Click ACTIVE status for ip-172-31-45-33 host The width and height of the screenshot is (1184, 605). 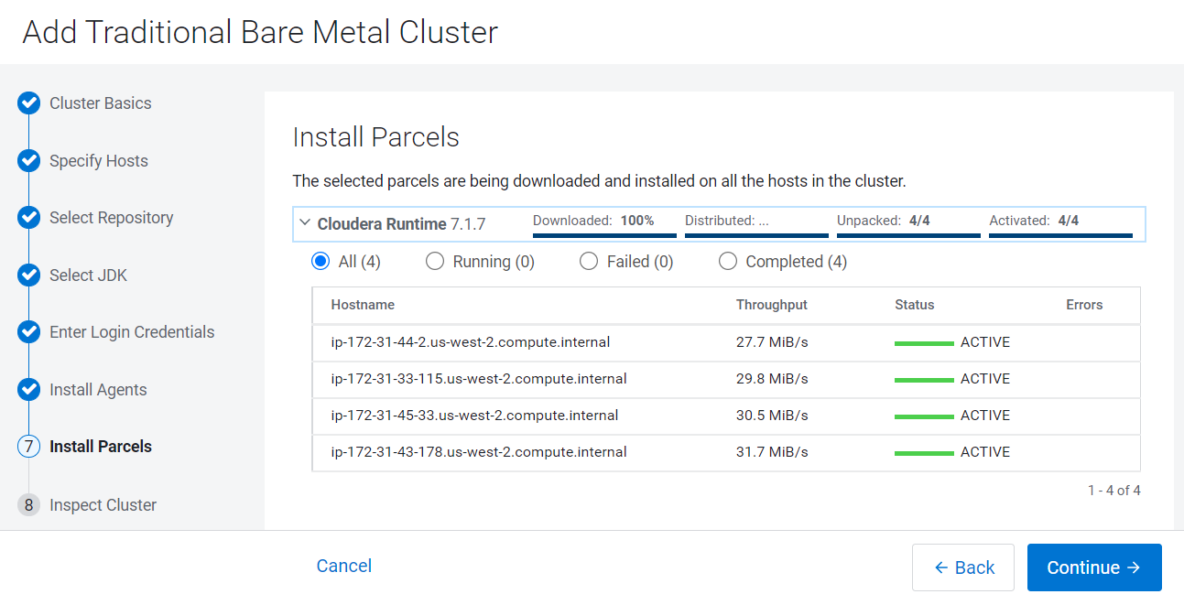coord(985,416)
